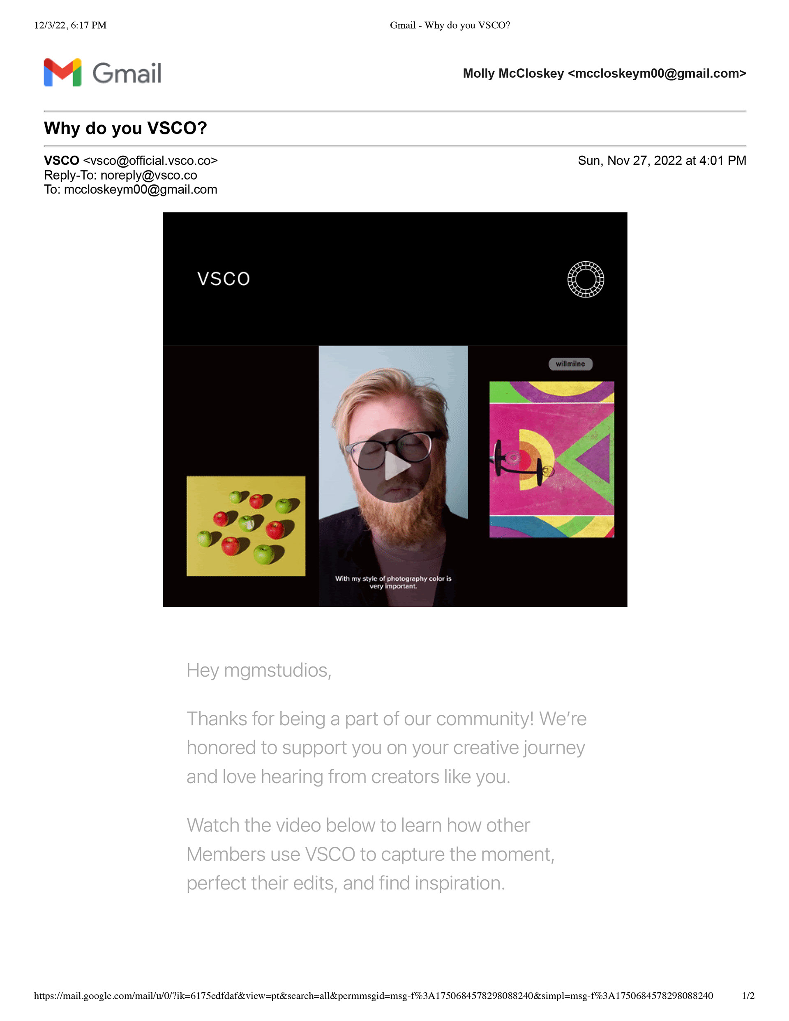Image resolution: width=789 pixels, height=1021 pixels.
Task: Click the Gmail wordmark text
Action: tap(127, 74)
